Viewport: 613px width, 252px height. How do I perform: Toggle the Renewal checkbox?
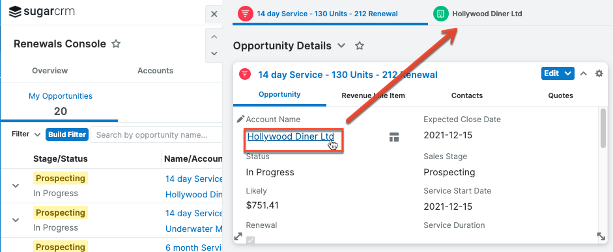[250, 240]
